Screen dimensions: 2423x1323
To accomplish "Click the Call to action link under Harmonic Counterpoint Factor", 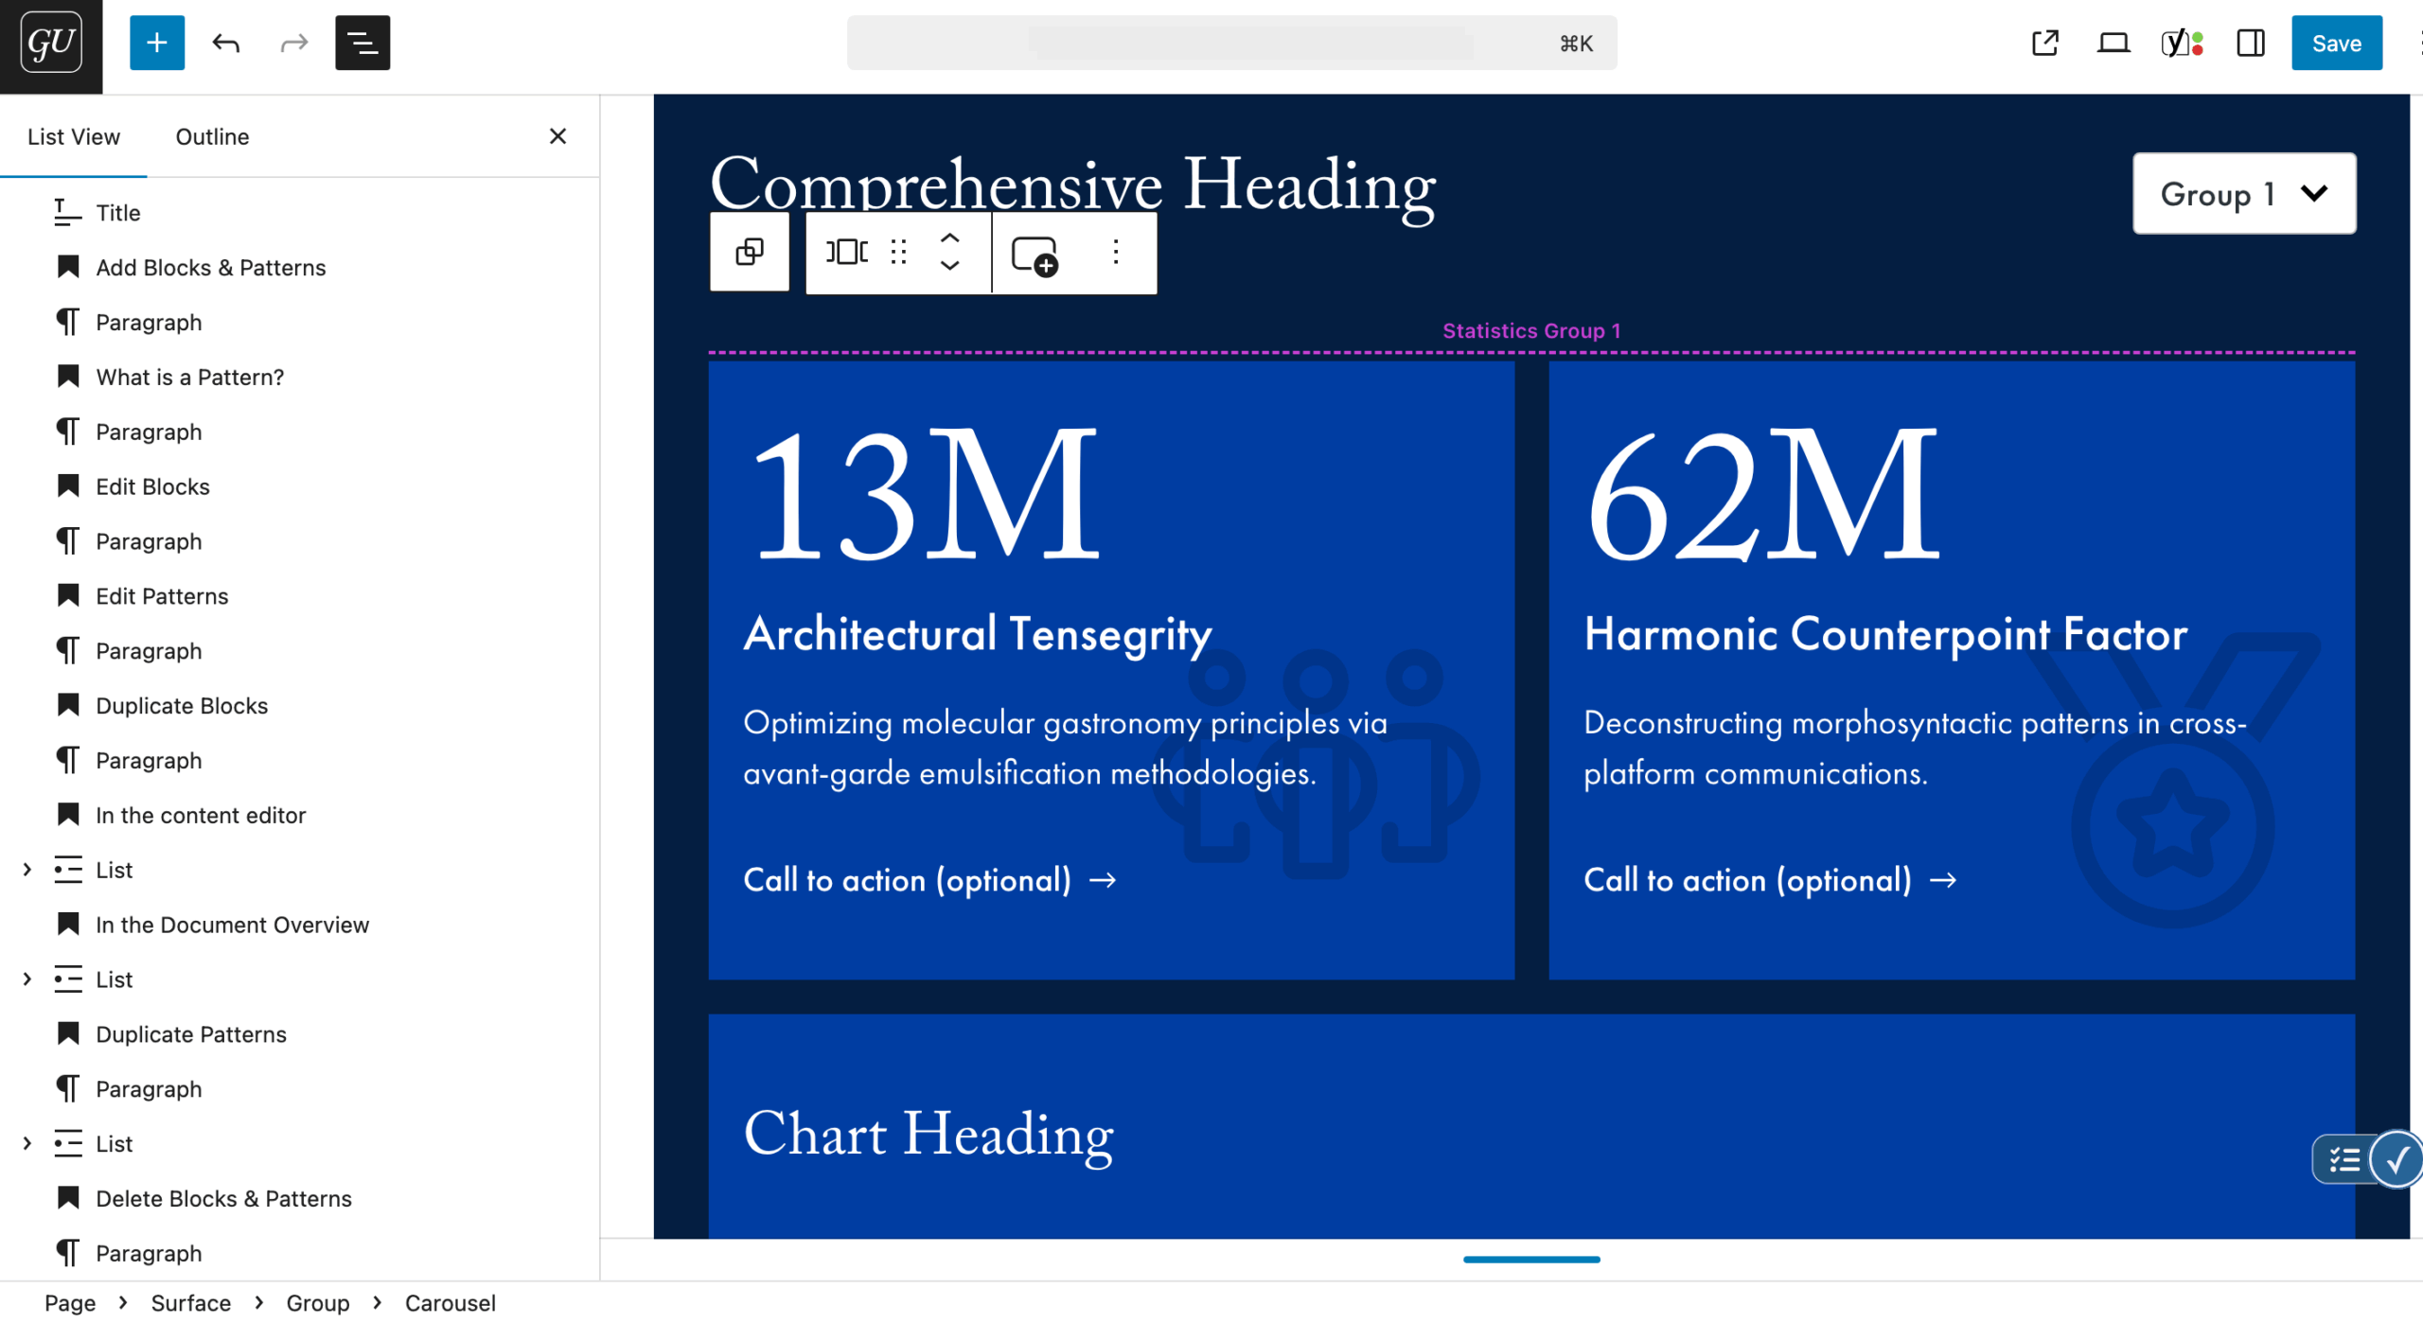I will 1770,880.
